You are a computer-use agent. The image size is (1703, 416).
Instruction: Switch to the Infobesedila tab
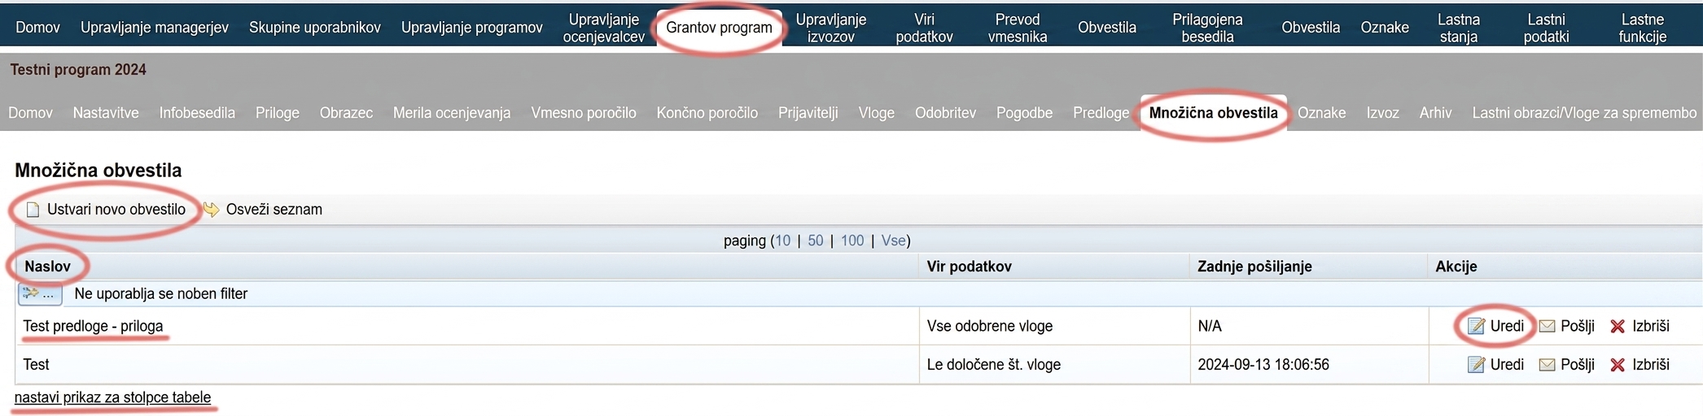coord(197,113)
